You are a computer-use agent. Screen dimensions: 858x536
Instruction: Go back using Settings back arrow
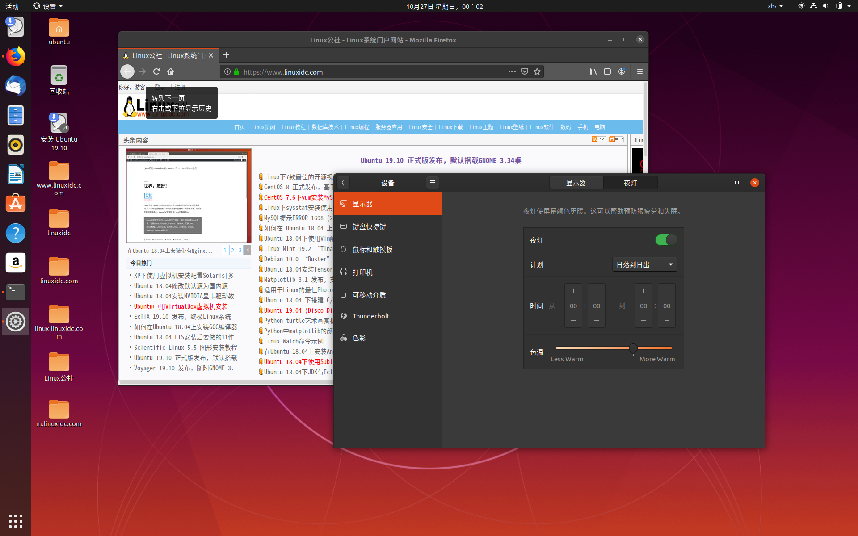[x=343, y=183]
